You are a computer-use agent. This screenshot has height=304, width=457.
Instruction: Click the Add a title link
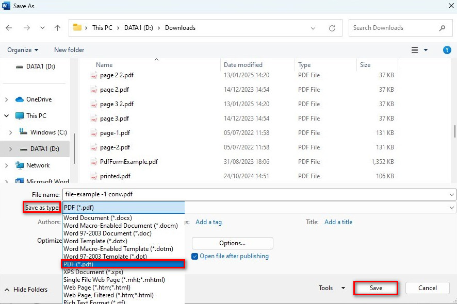pos(338,222)
